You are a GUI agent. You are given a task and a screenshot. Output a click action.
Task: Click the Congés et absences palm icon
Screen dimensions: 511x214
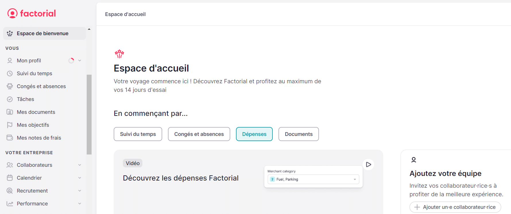click(10, 86)
